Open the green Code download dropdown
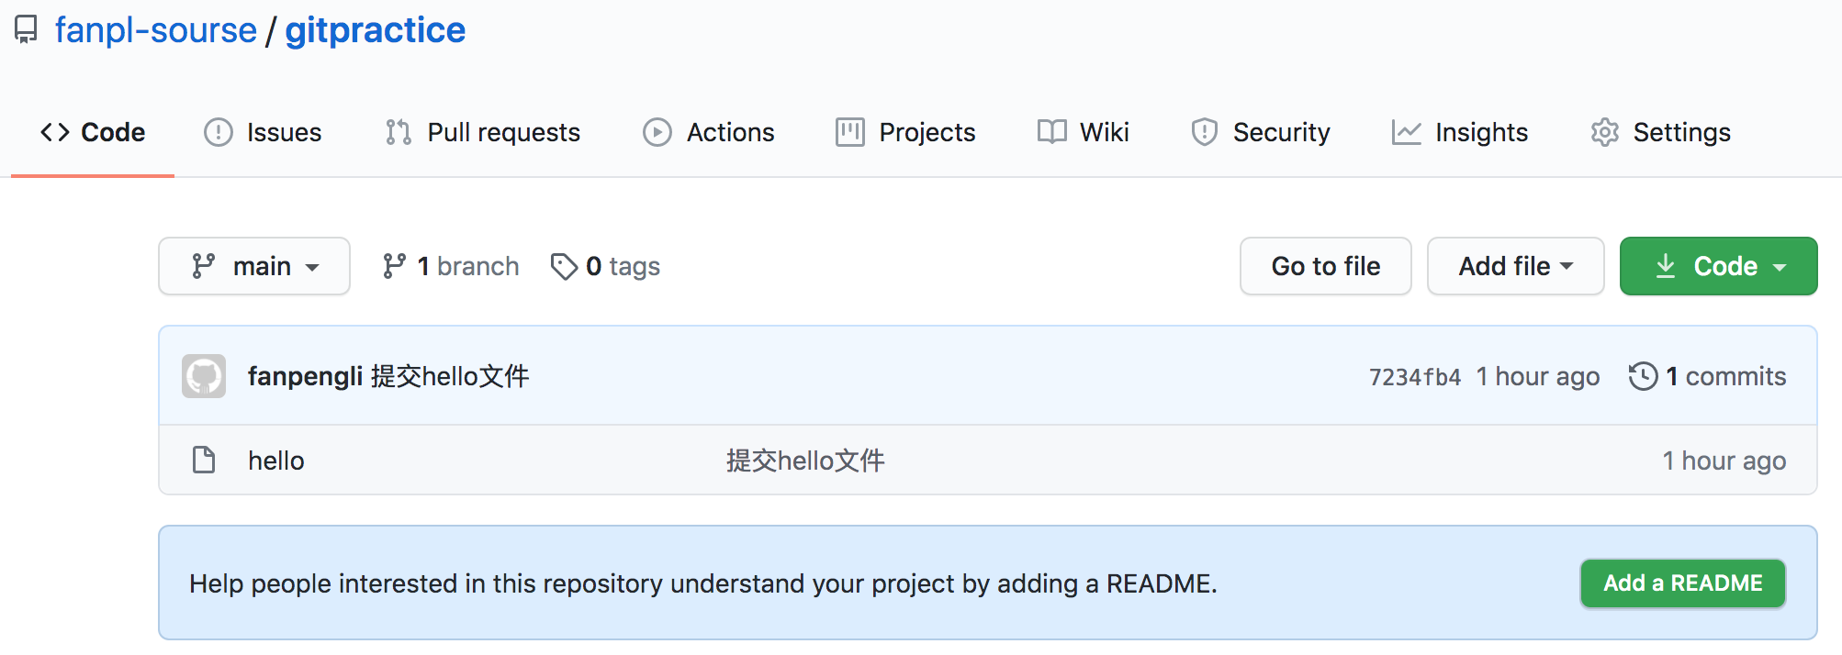 (x=1718, y=266)
